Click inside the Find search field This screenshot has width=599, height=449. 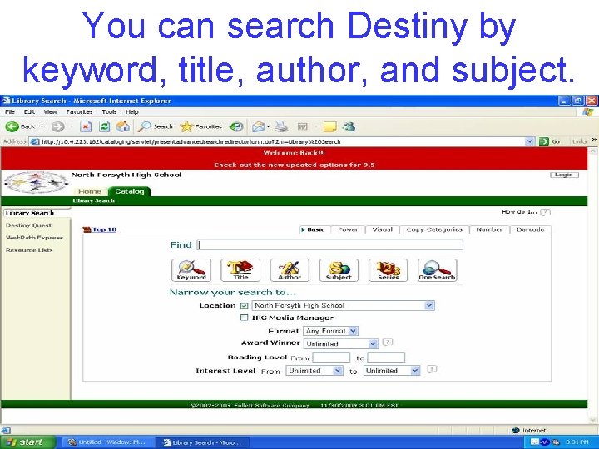(x=330, y=245)
